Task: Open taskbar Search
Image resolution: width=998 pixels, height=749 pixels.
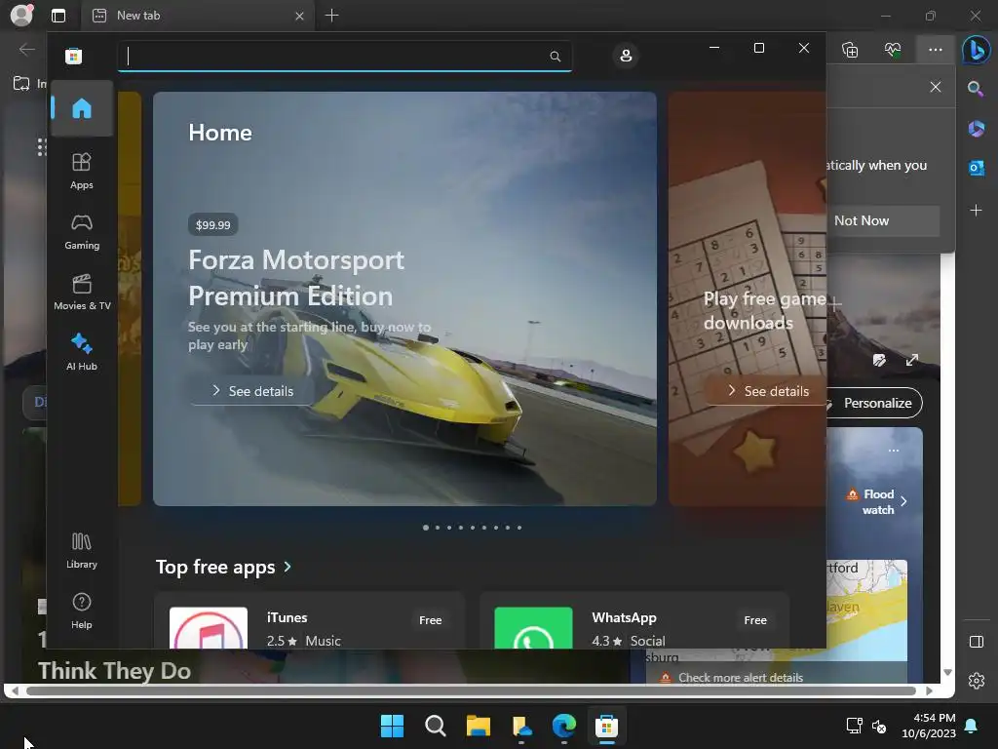Action: [436, 726]
